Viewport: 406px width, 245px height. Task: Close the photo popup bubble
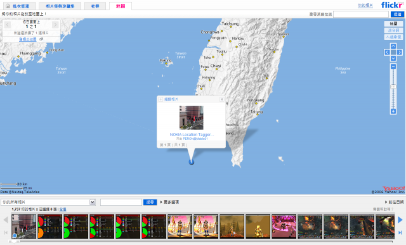(x=221, y=99)
